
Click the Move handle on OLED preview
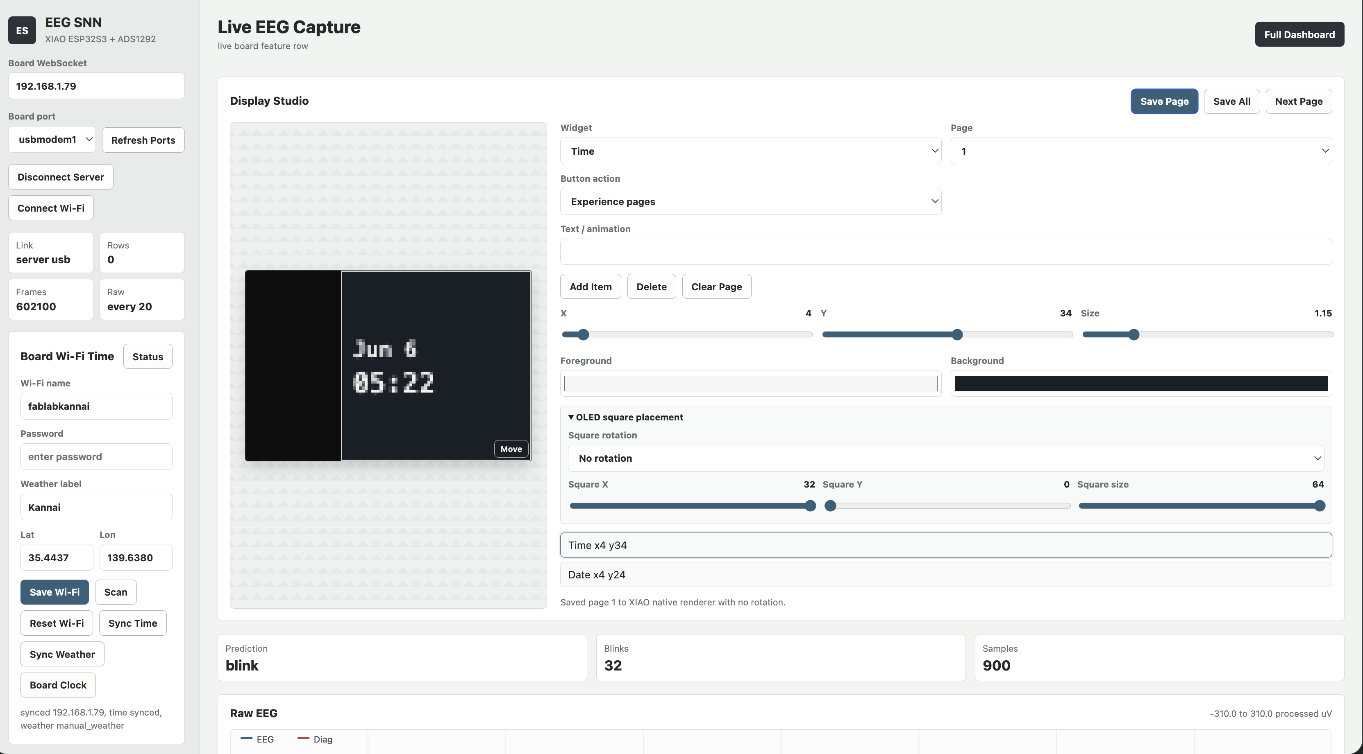tap(511, 449)
